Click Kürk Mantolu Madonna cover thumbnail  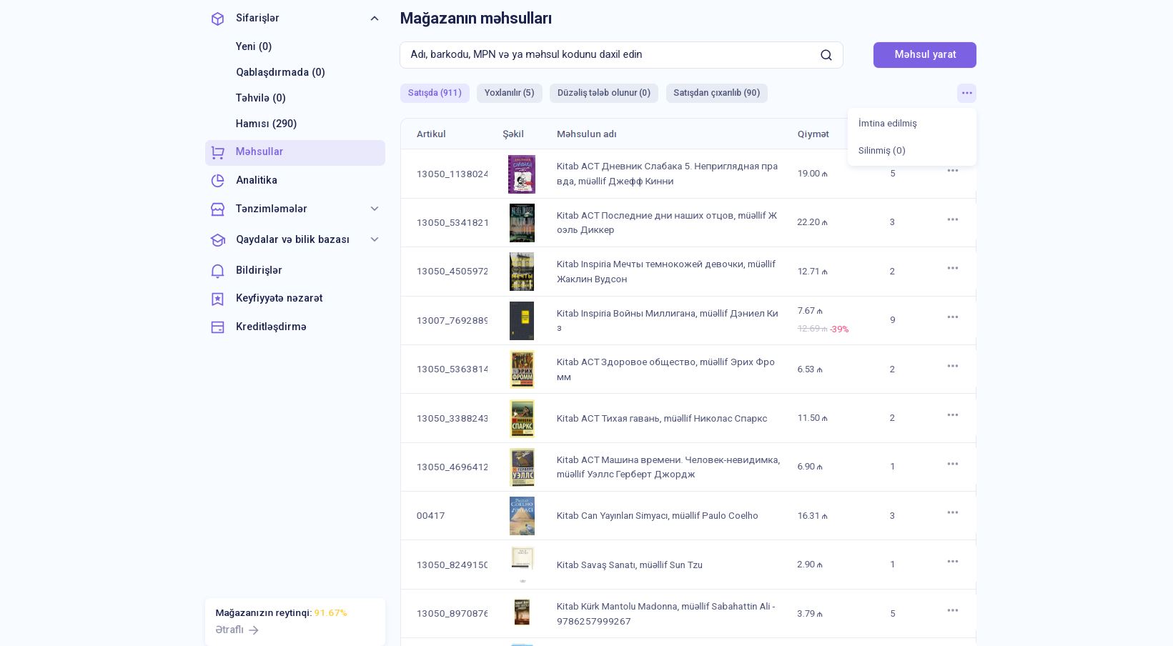[x=522, y=613]
